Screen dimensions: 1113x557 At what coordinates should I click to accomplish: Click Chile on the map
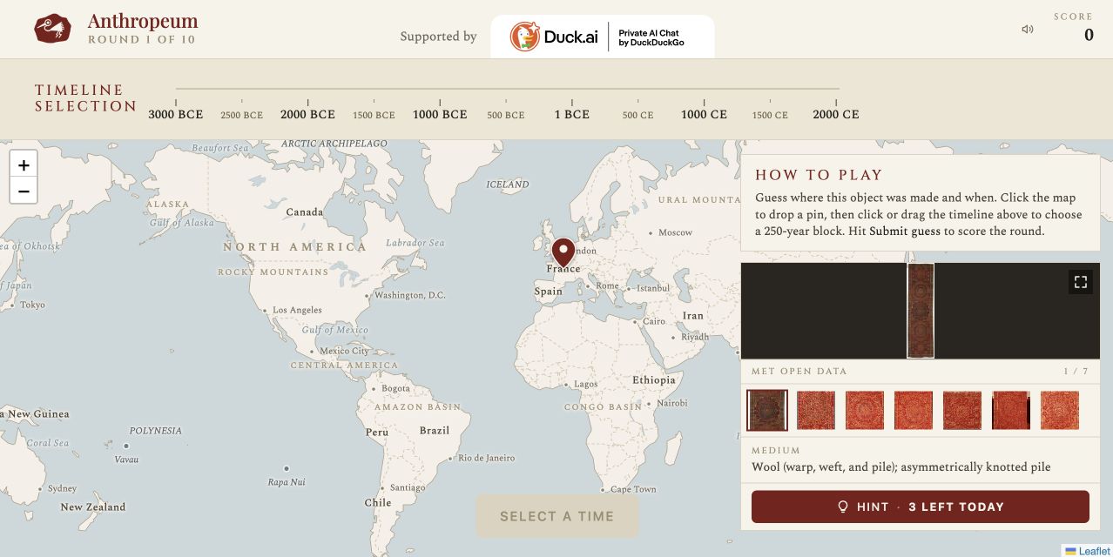[378, 502]
